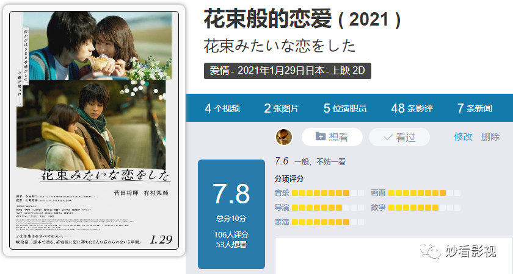Open the 5位演职员 tab
This screenshot has width=513, height=274.
coord(345,108)
